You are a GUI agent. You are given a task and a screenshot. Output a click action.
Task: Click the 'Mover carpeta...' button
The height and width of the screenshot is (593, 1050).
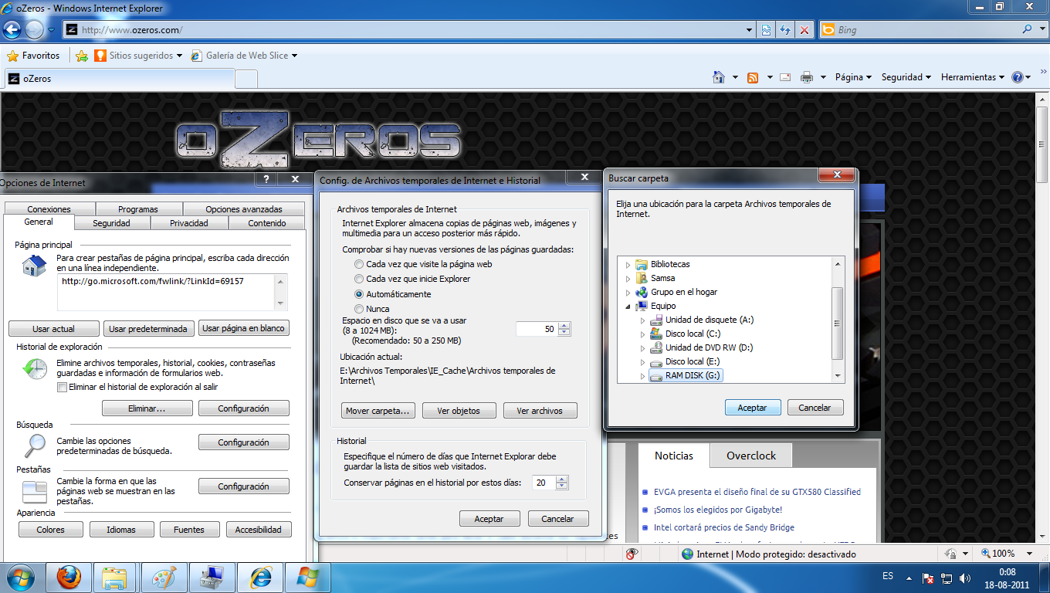coord(378,411)
